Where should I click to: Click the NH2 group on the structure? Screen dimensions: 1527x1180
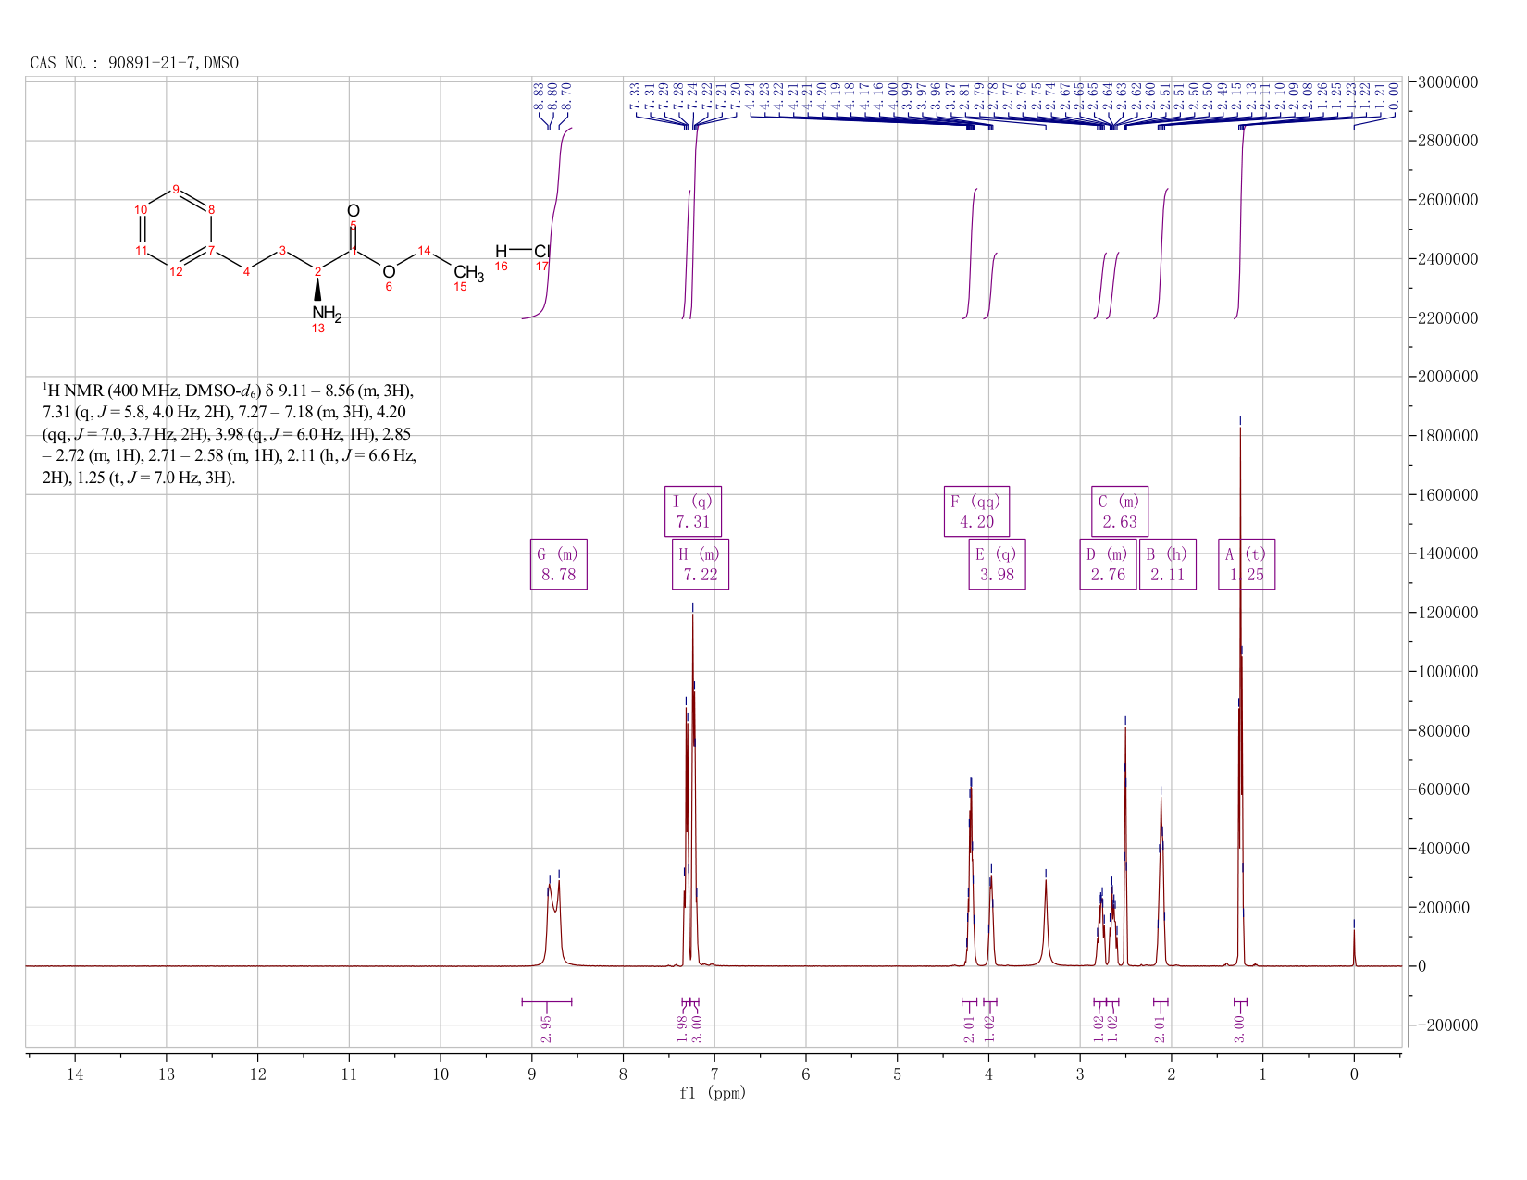point(326,315)
